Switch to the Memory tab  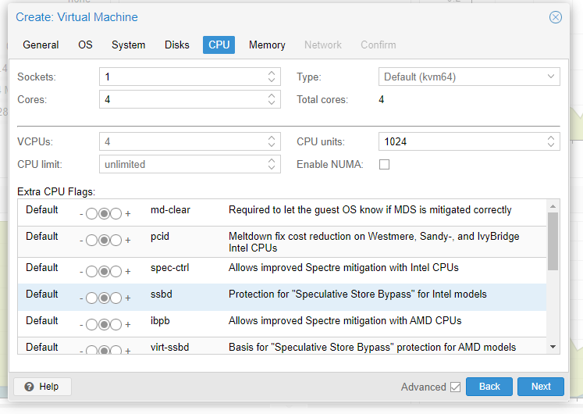(267, 45)
